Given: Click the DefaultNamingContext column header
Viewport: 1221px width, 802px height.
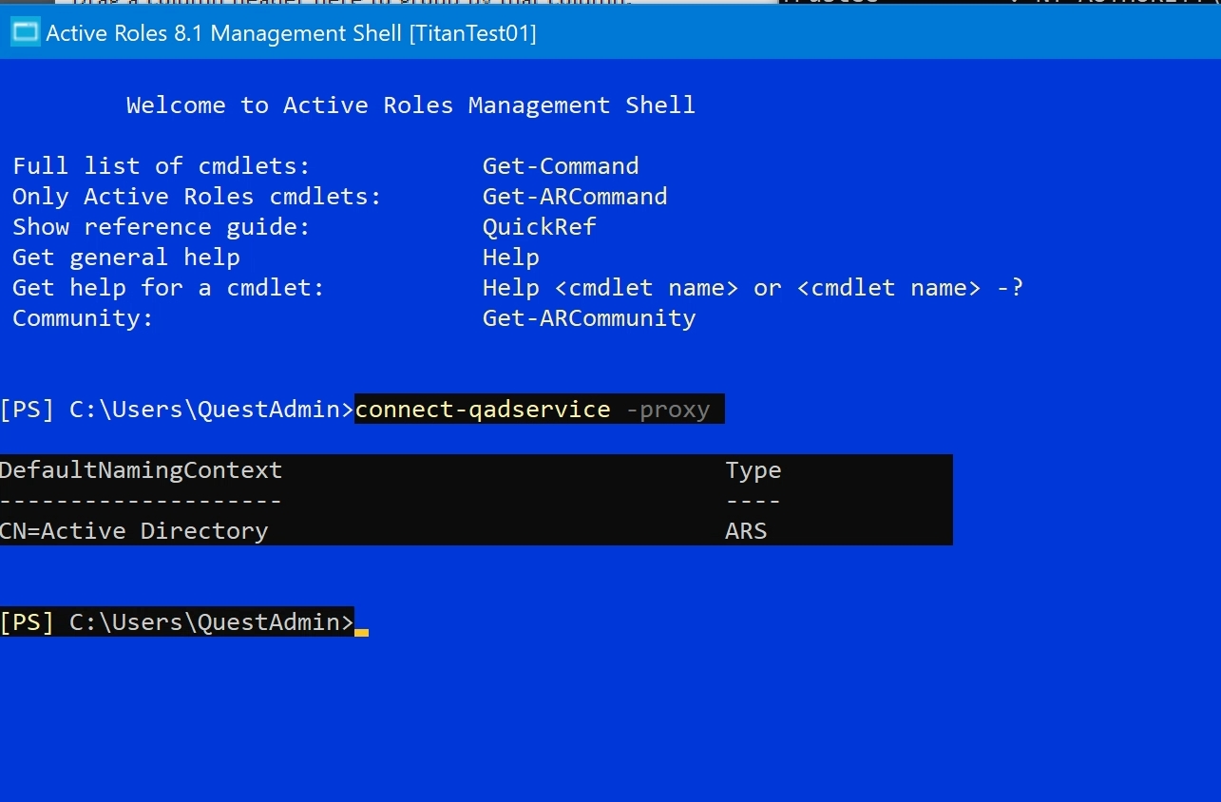Looking at the screenshot, I should click(x=141, y=470).
